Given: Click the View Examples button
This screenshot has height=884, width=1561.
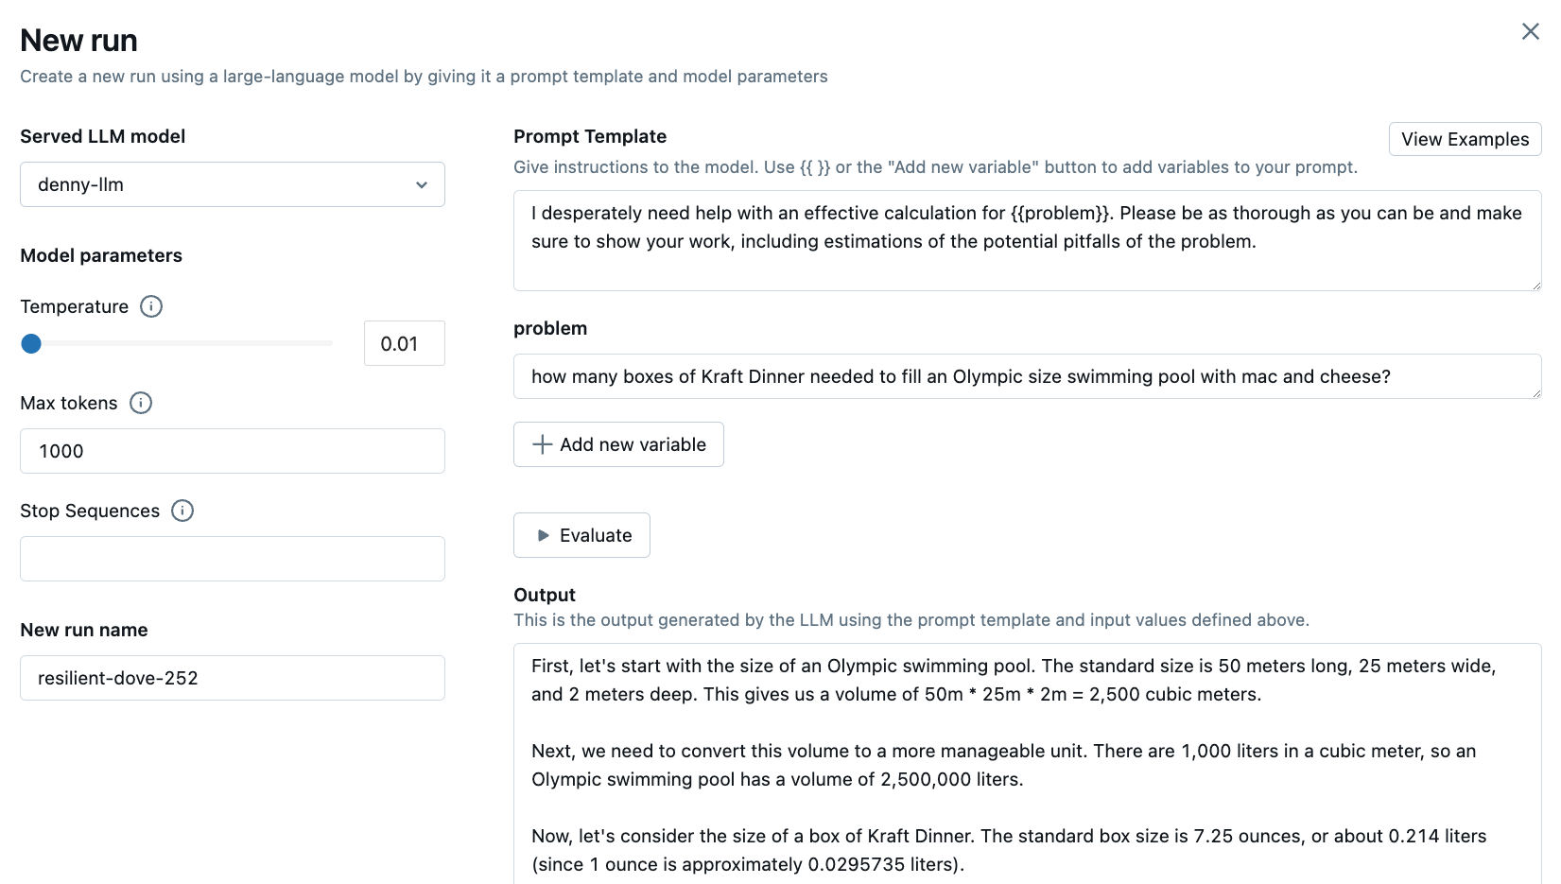Looking at the screenshot, I should click(1465, 139).
